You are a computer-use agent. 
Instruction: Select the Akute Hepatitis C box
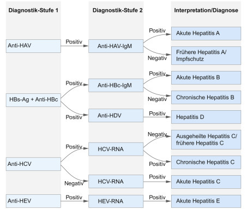pyautogui.click(x=206, y=182)
